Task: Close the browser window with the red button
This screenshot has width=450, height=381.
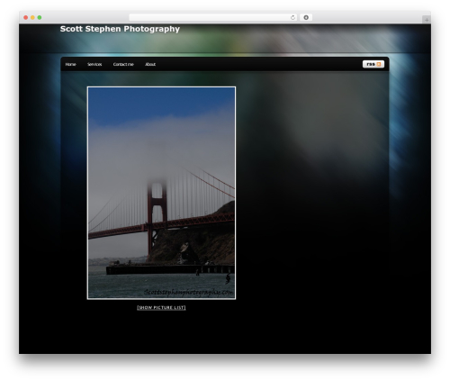Action: point(26,17)
